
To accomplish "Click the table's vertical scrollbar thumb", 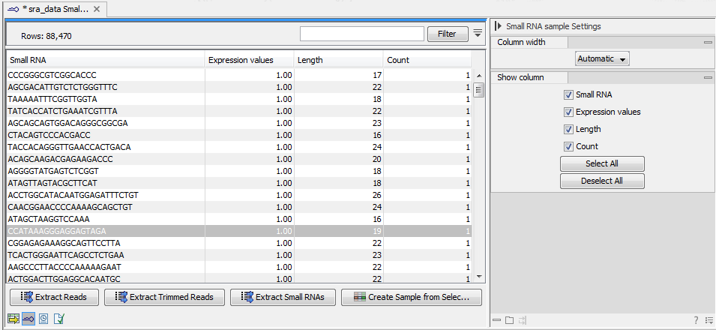I will pos(478,90).
